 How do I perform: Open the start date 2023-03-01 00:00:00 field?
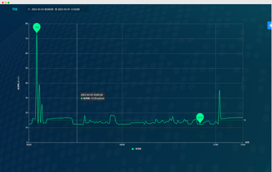42,9
